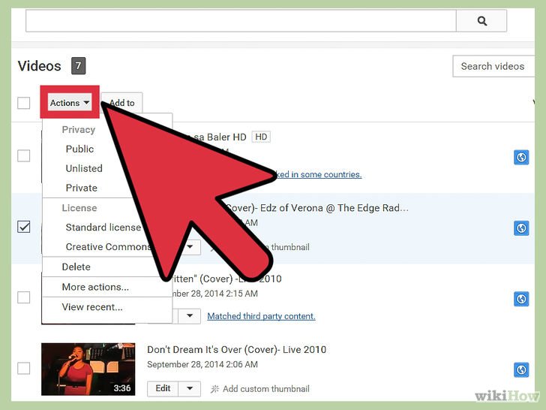Click the HD badge next to Baler HD title
Image resolution: width=546 pixels, height=410 pixels.
coord(261,137)
